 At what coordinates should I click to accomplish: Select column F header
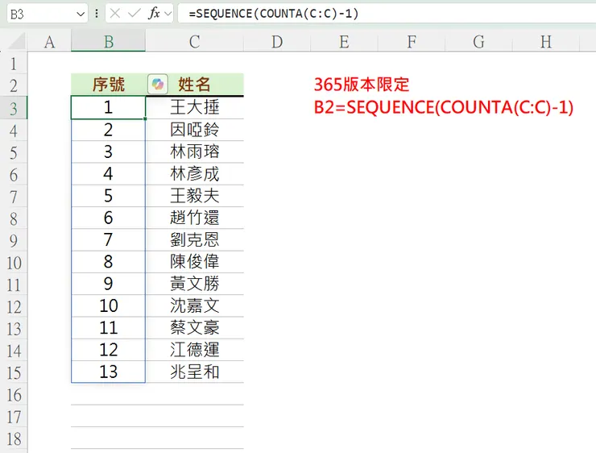tap(412, 42)
